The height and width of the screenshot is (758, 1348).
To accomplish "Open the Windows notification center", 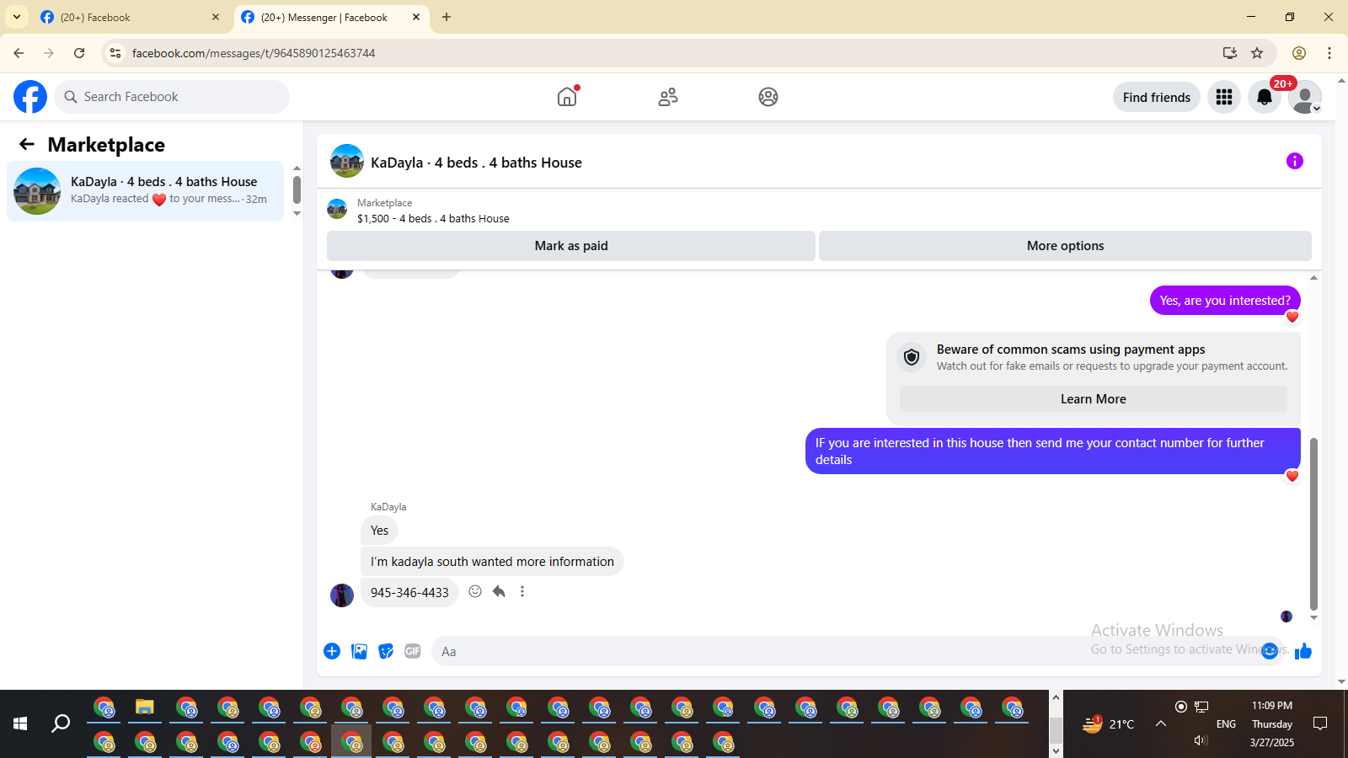I will click(1320, 723).
